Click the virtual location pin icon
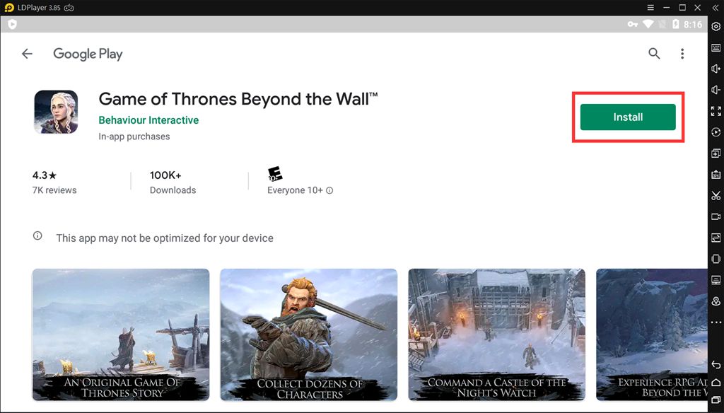The width and height of the screenshot is (724, 413). click(x=716, y=301)
